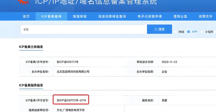This screenshot has height=112, width=216.
Task: Click the red gear logo in the header
Action: pos(23,2)
